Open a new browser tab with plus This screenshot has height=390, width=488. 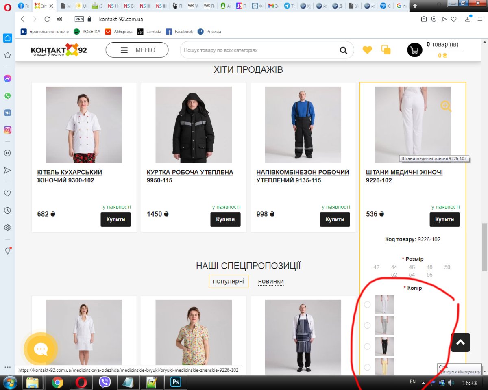(415, 6)
